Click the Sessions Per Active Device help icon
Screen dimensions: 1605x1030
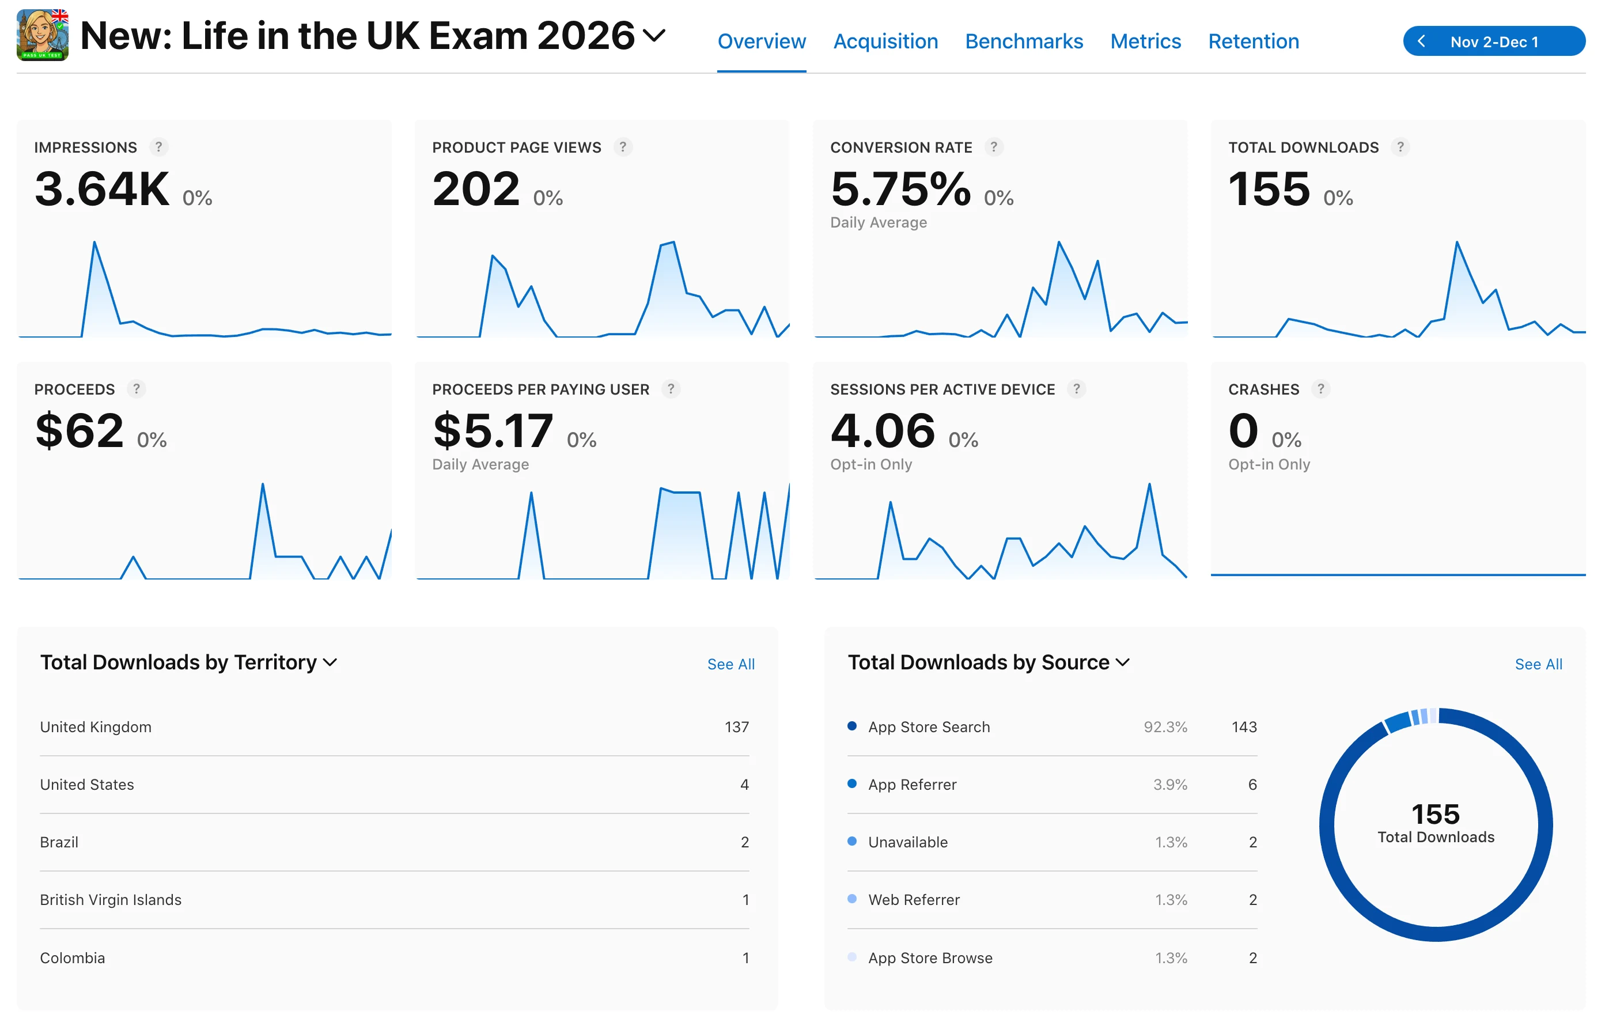[x=1077, y=389]
